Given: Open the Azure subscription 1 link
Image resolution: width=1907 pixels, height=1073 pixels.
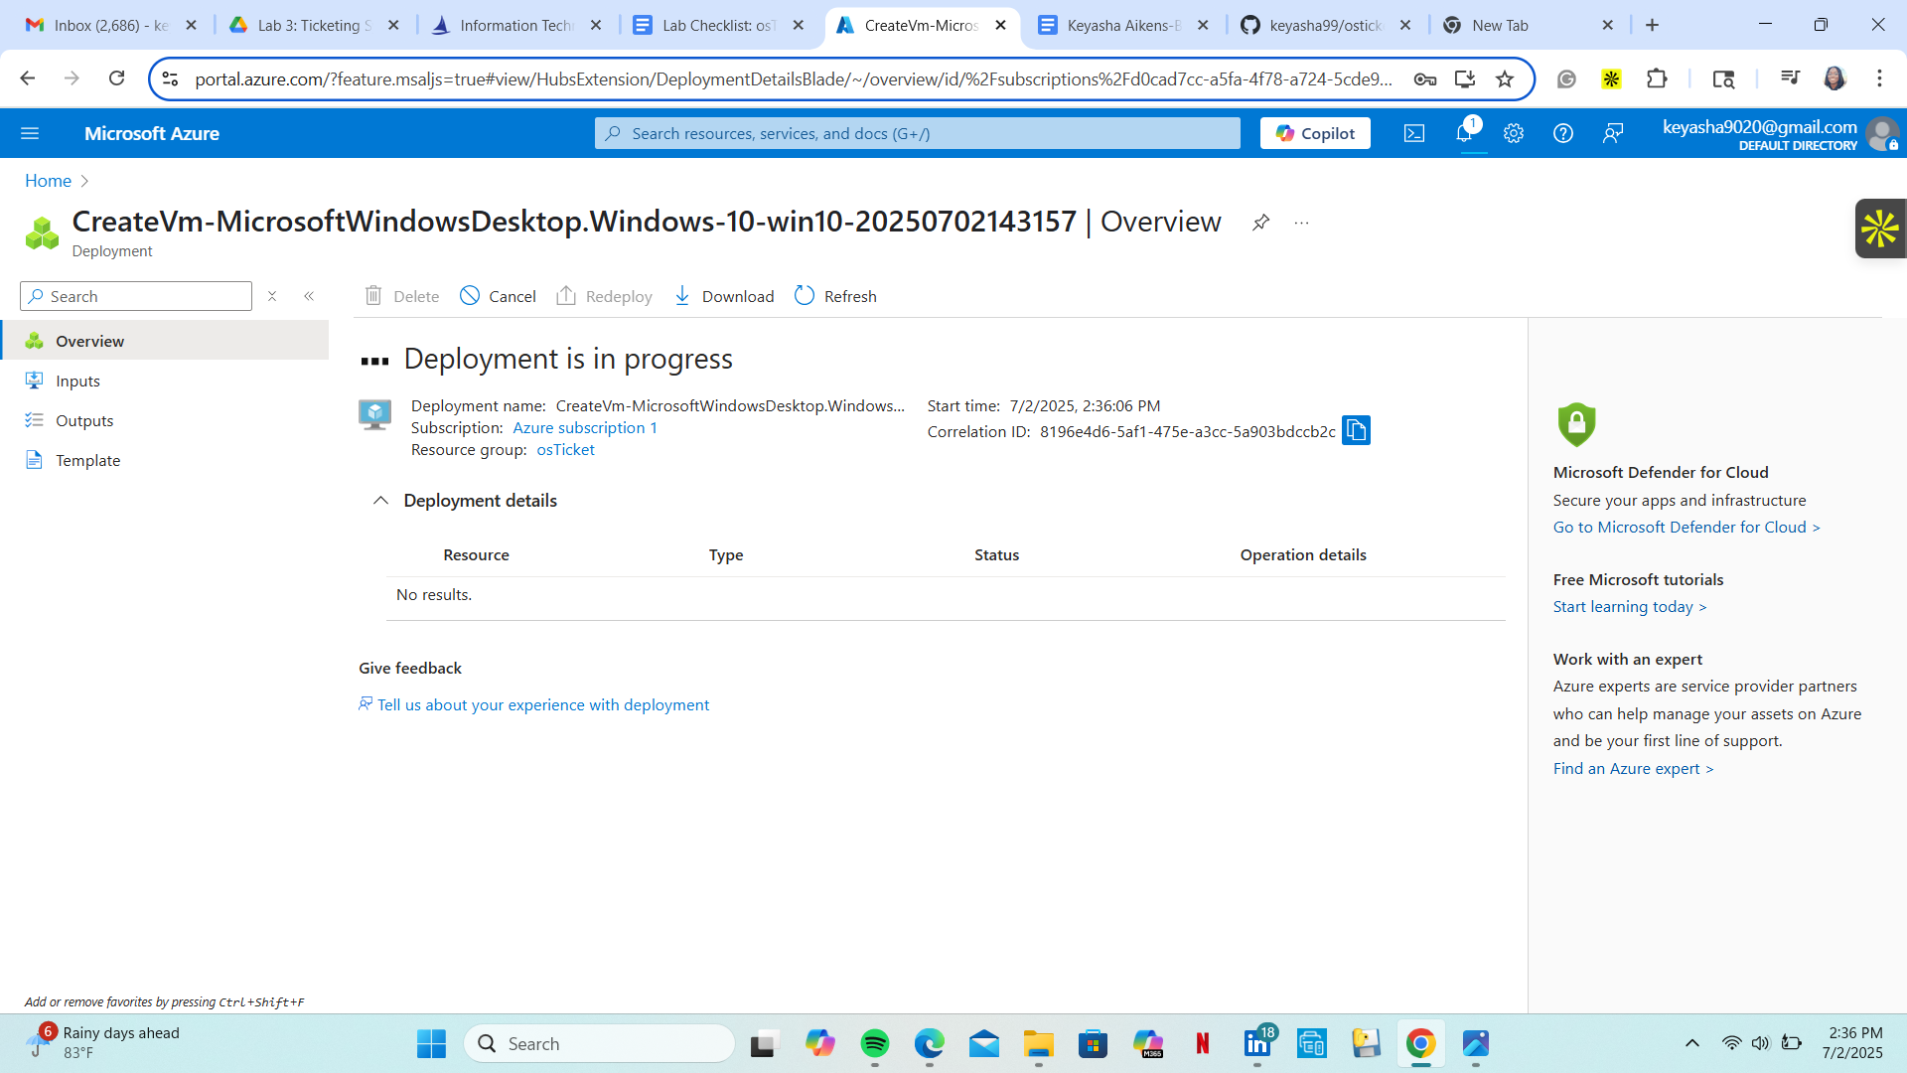Looking at the screenshot, I should tap(585, 428).
